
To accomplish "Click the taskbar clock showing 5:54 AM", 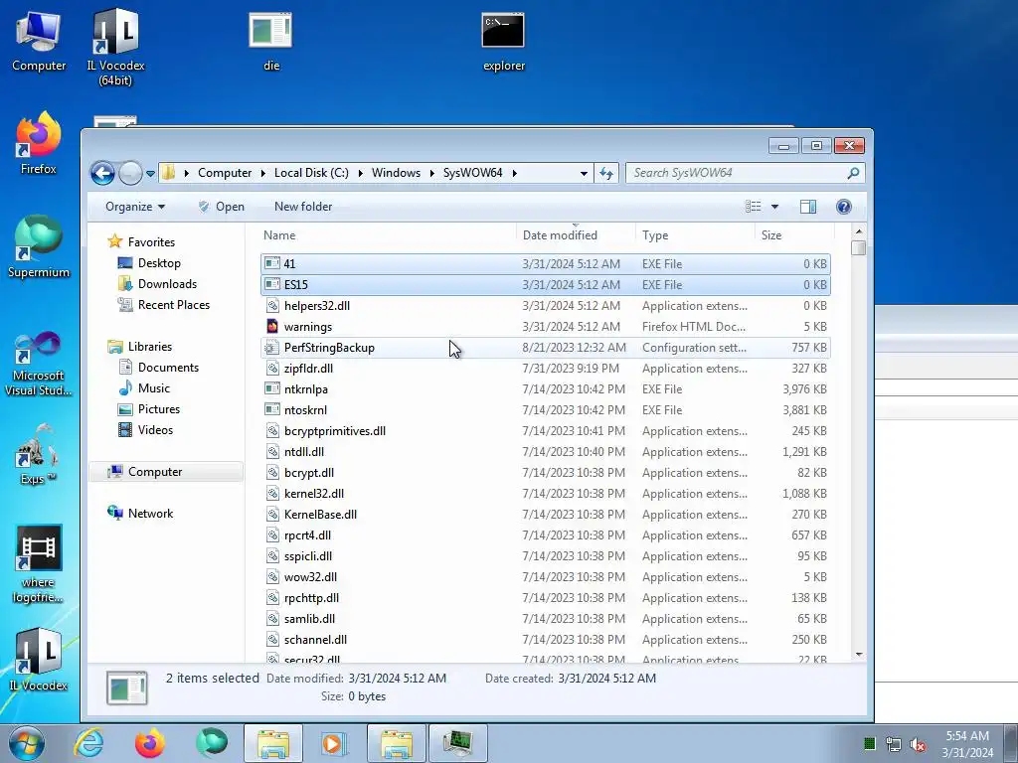I will 967,743.
